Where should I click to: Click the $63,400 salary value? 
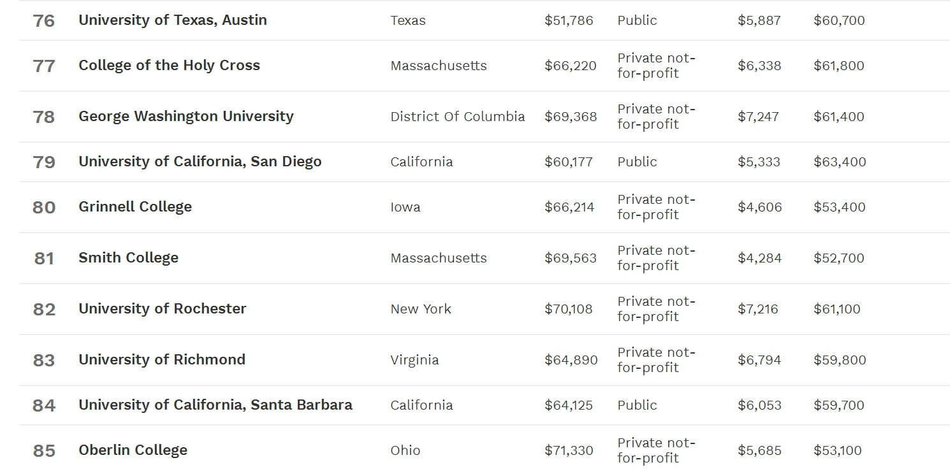click(x=840, y=162)
